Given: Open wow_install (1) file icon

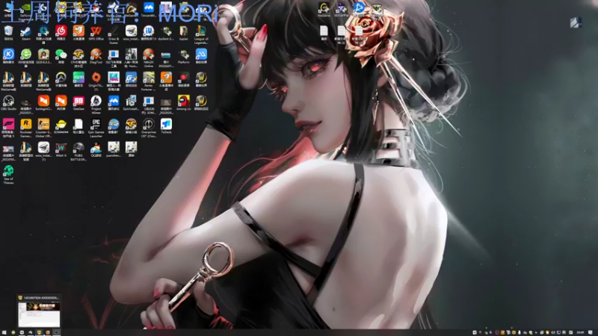Looking at the screenshot, I should tap(43, 151).
